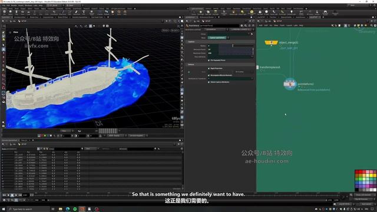Click the Maximum Points value field

tap(213, 53)
